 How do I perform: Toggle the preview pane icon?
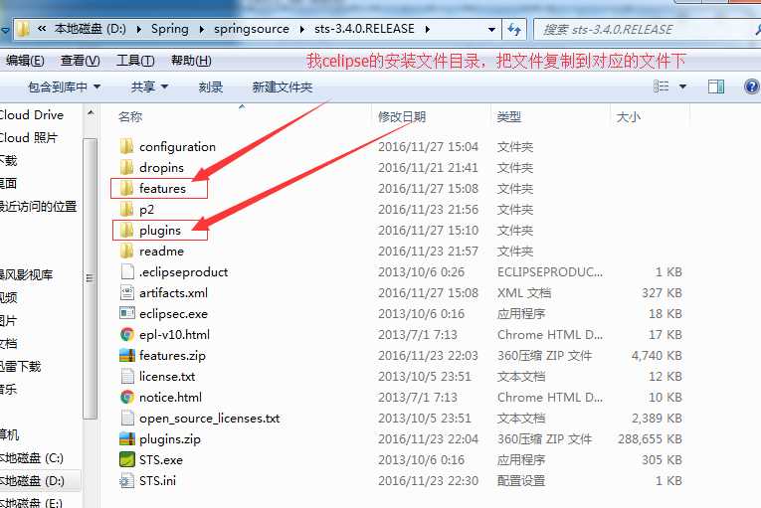point(716,86)
